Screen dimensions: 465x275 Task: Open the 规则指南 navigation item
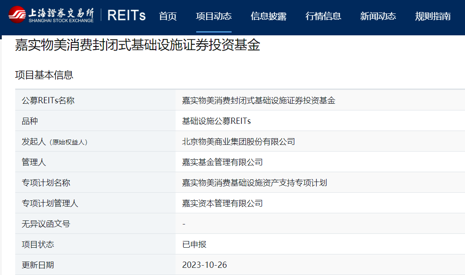pyautogui.click(x=432, y=17)
